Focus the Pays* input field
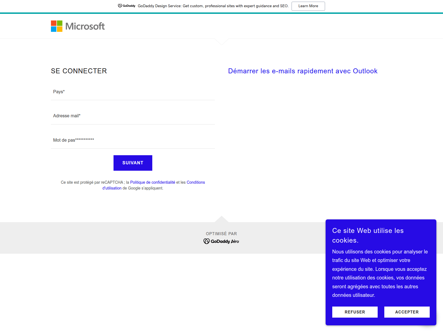 133,92
